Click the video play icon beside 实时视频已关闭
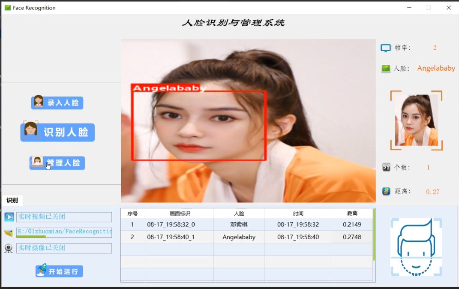Image resolution: width=459 pixels, height=289 pixels. 9,217
